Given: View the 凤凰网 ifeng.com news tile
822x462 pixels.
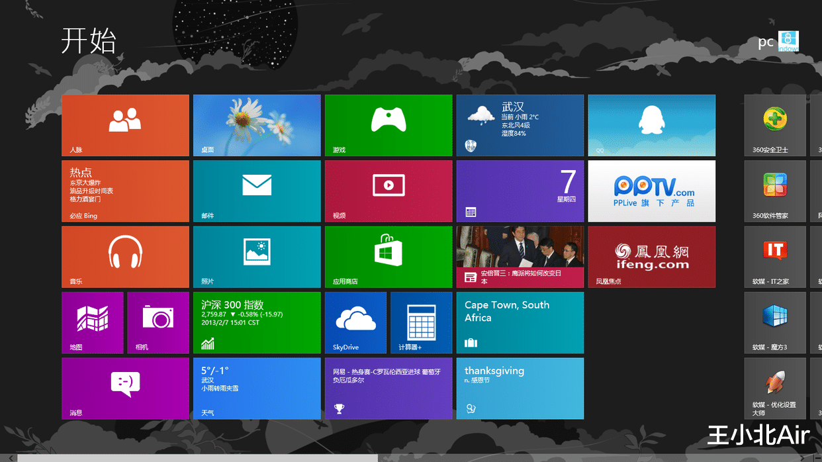Looking at the screenshot, I should (x=651, y=257).
